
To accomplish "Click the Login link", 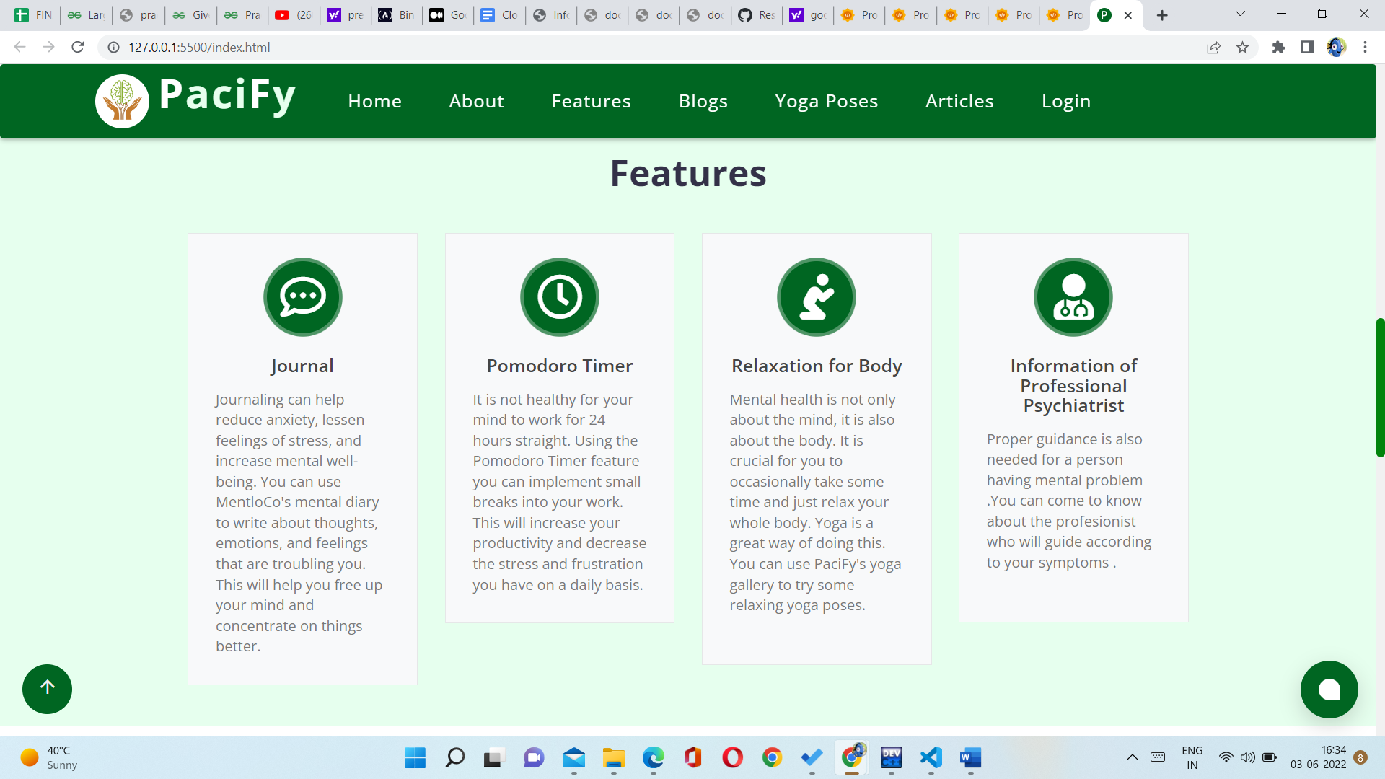I will point(1065,101).
